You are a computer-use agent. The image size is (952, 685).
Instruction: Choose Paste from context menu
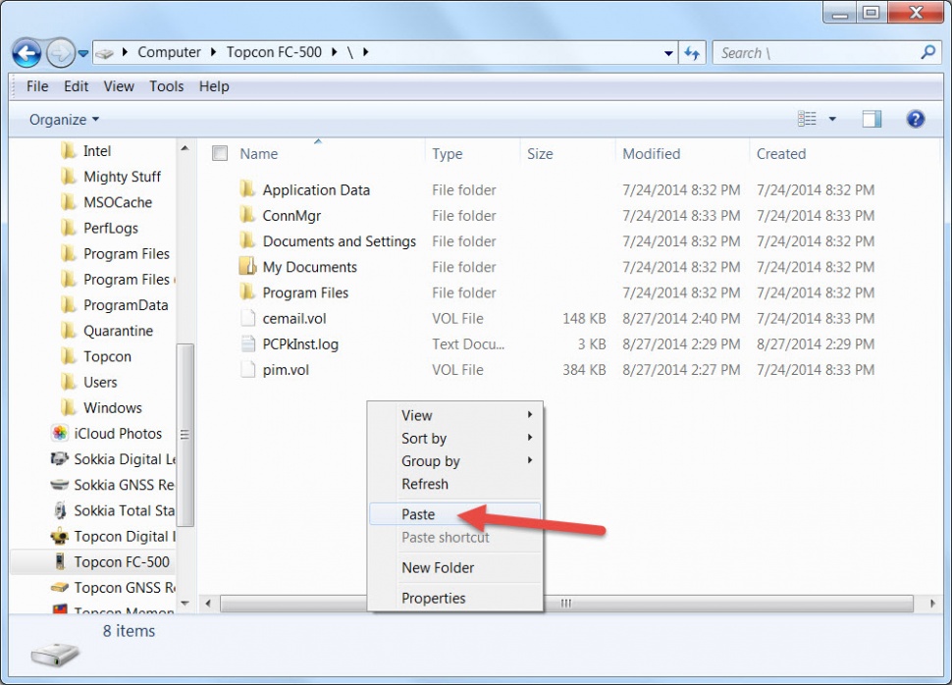(x=454, y=514)
